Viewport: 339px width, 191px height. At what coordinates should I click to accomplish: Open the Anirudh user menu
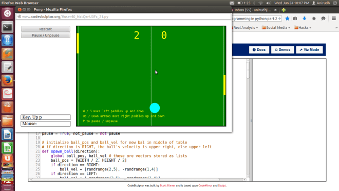pos(321,3)
